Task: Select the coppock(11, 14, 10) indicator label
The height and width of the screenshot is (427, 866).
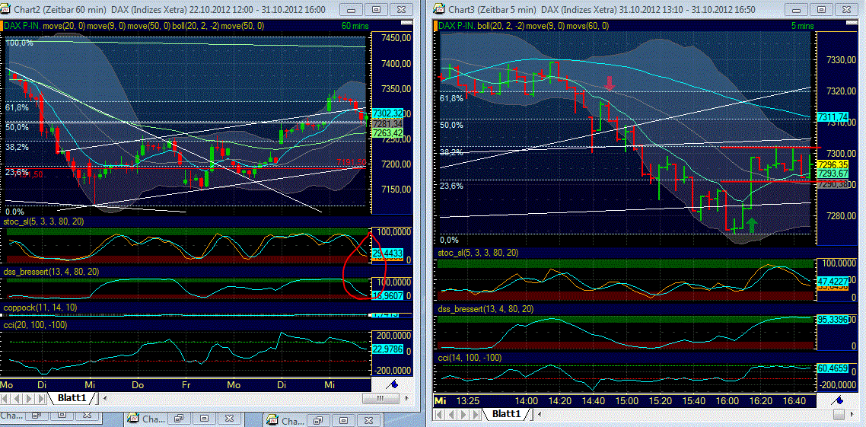Action: 40,308
